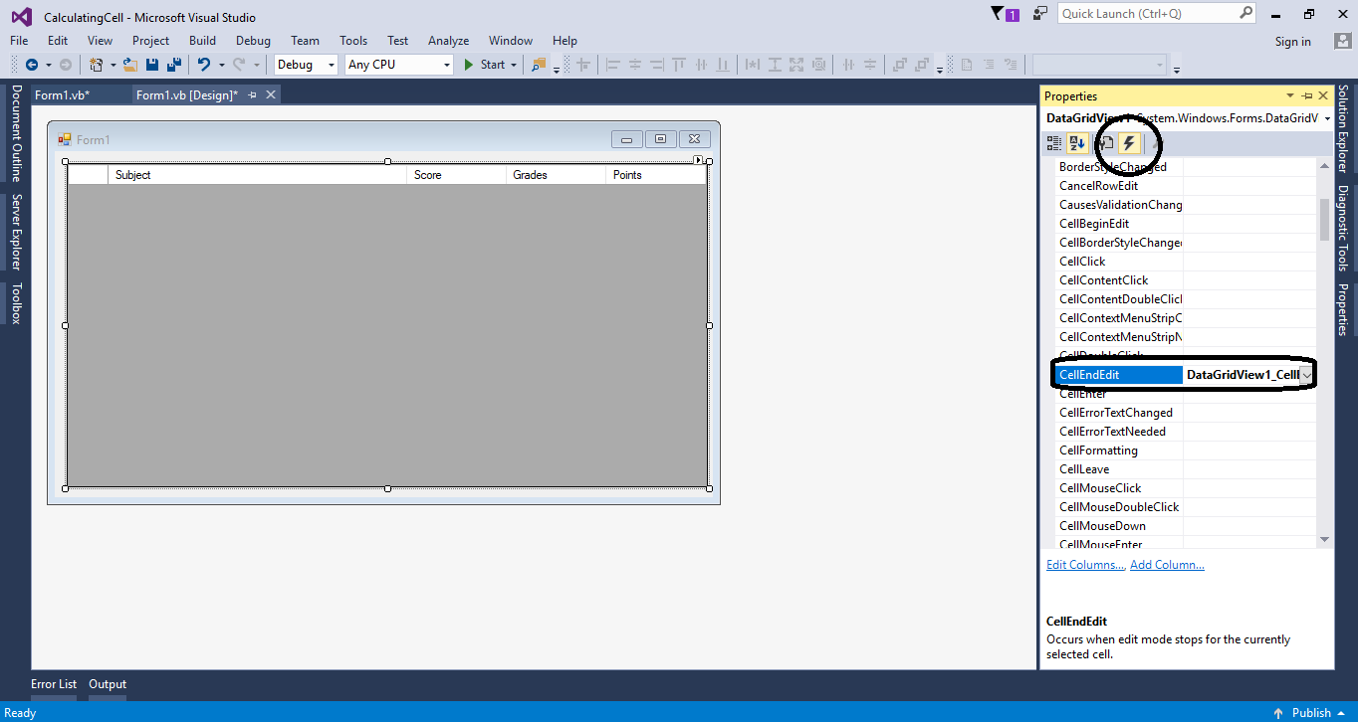This screenshot has width=1358, height=722.
Task: Click the New Project toolbar icon
Action: tap(96, 65)
